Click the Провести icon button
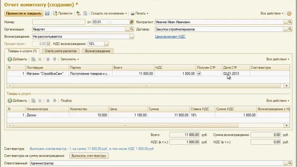 pos(63,13)
